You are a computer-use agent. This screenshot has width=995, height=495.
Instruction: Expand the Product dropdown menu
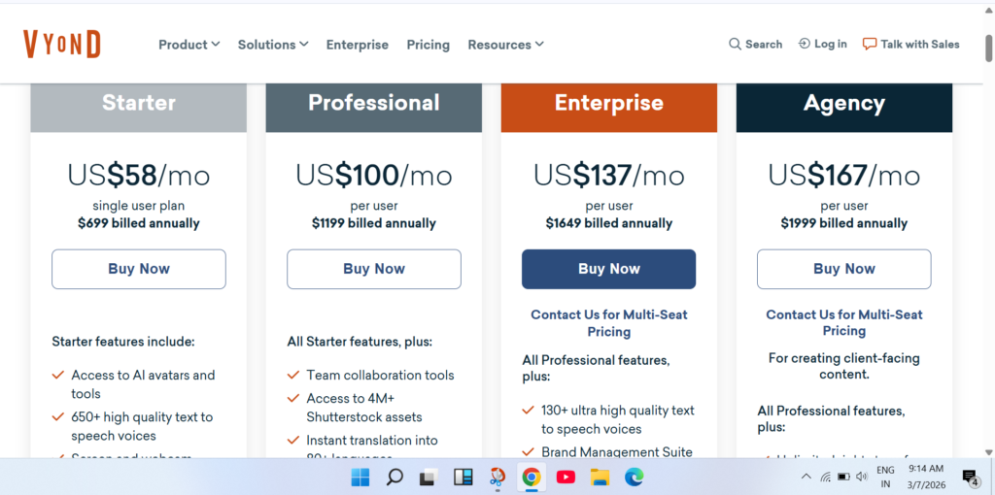click(189, 45)
